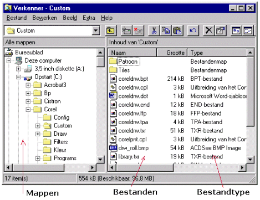Open Properties from the toolbar
This screenshot has width=260, height=200.
coord(220,30)
